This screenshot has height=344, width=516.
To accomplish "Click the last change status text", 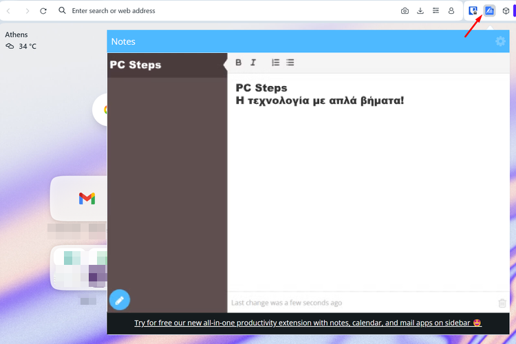I will (x=286, y=303).
